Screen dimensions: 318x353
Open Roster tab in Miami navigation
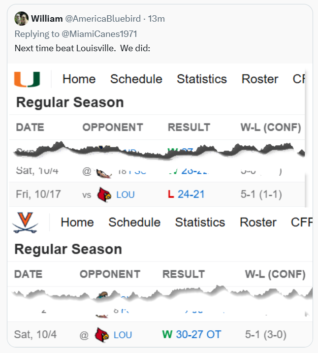tap(260, 79)
